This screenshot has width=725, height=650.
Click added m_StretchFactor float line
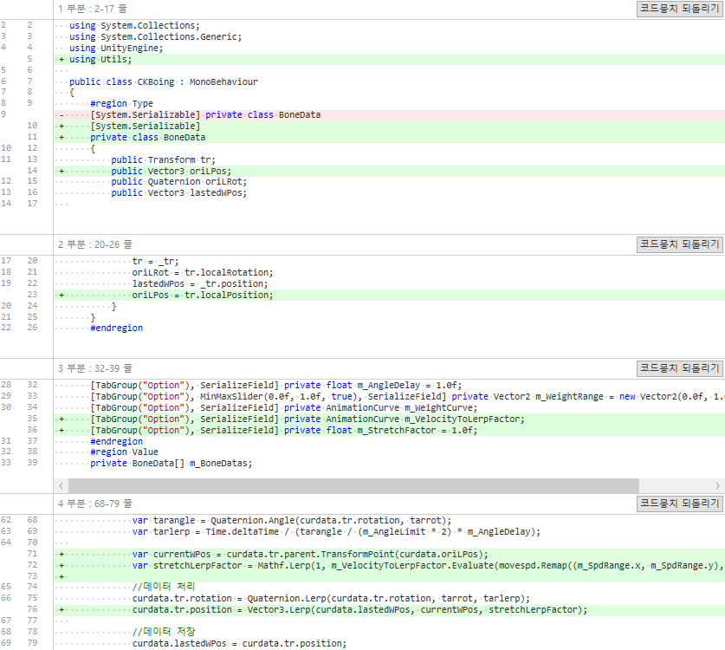(x=284, y=430)
